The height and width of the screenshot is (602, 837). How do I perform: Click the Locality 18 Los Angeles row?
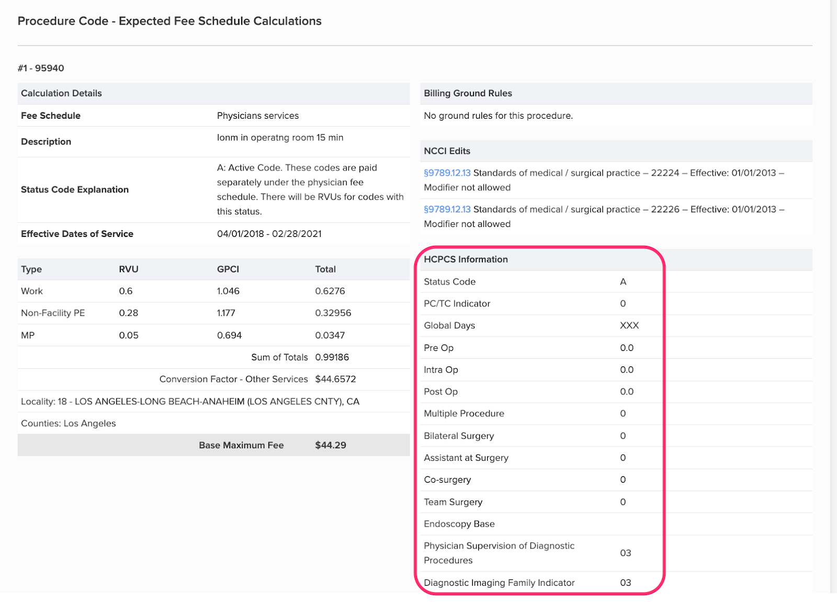190,402
